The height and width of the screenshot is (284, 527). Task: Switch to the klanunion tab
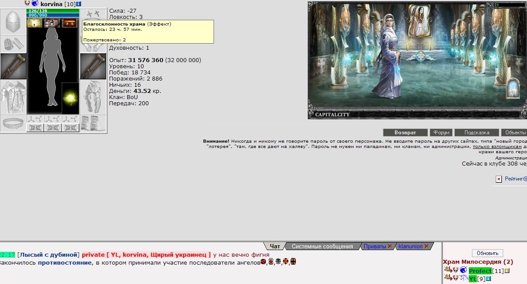(410, 247)
